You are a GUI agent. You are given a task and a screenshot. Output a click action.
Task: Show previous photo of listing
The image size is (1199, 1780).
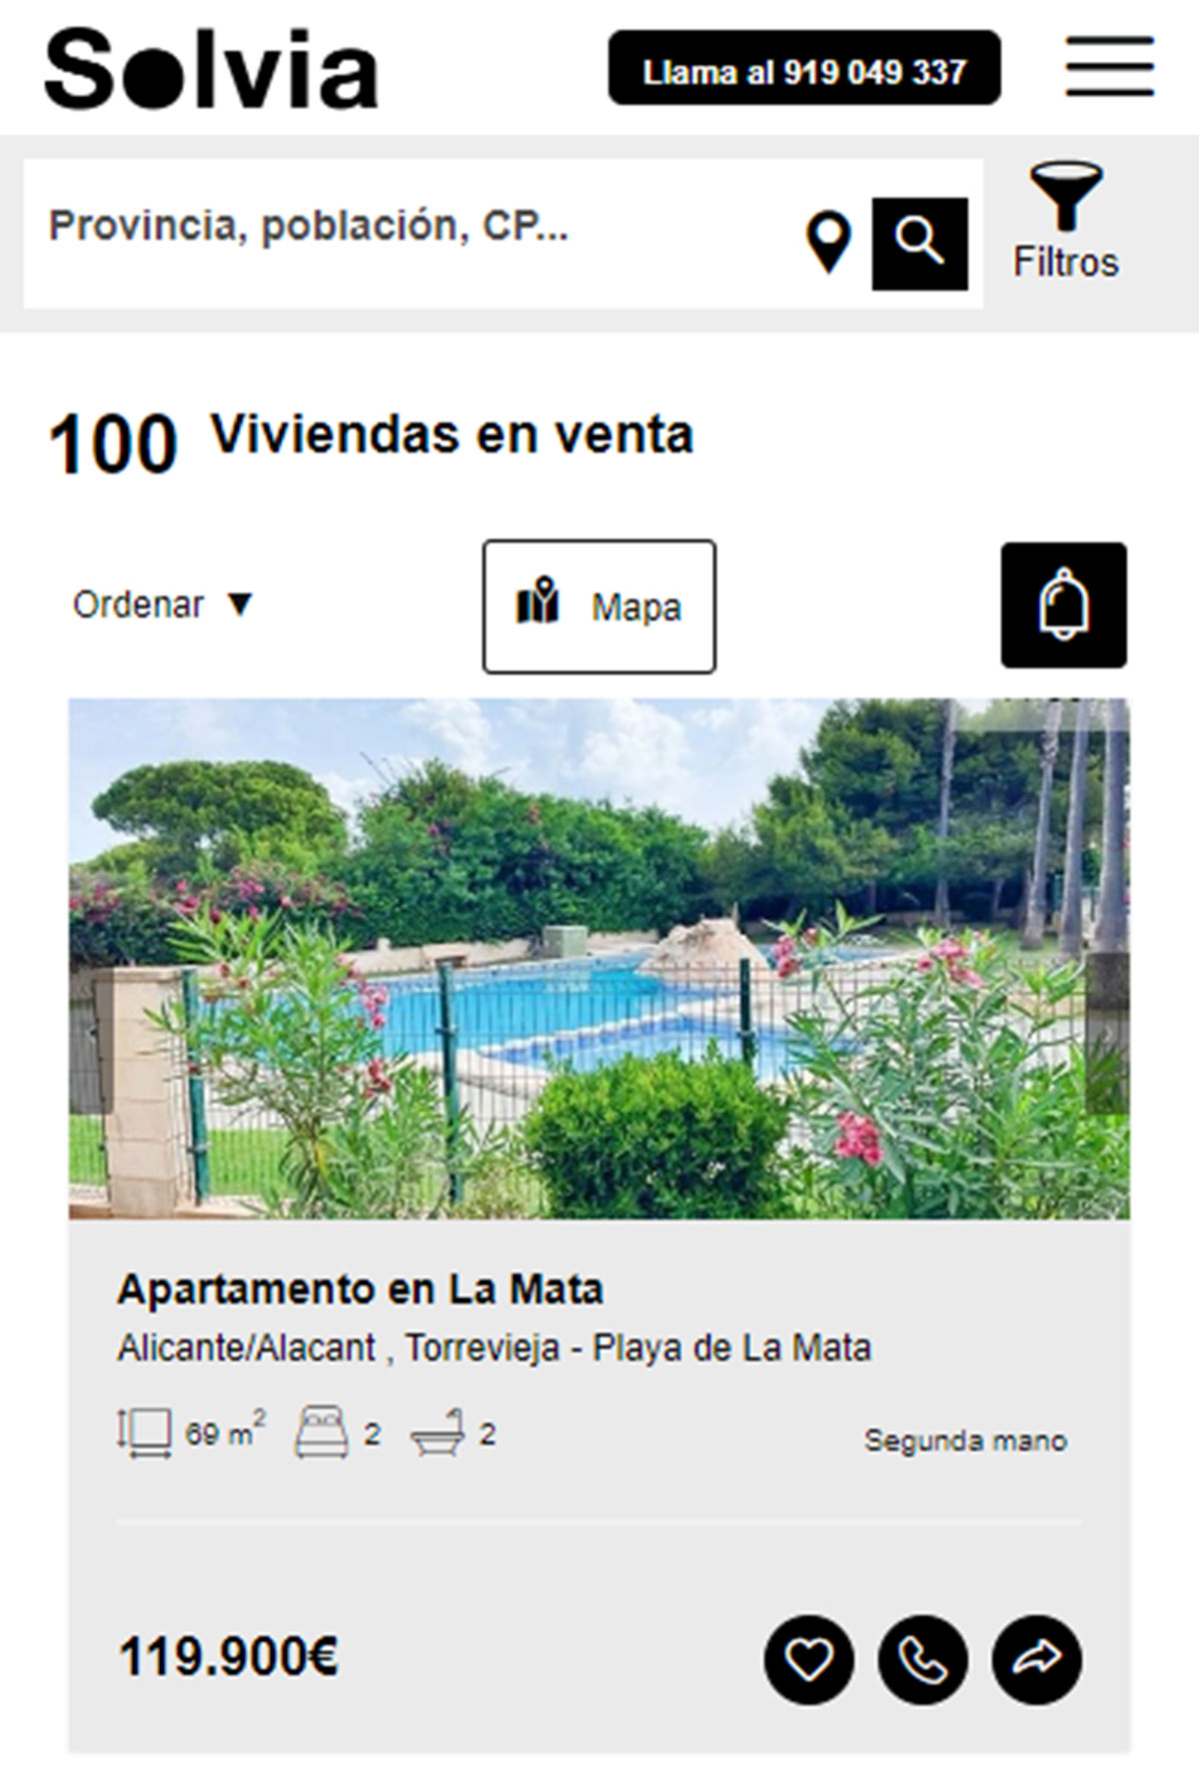coord(90,1034)
